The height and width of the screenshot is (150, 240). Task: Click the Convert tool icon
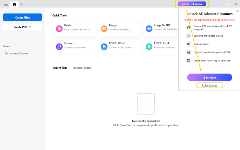[59, 46]
